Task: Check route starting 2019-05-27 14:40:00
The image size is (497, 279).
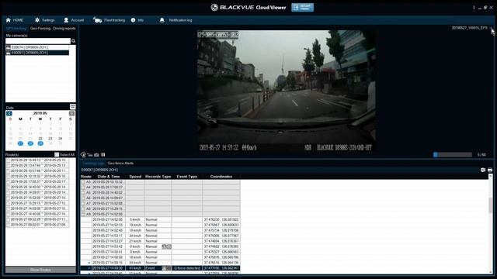Action: 8,214
